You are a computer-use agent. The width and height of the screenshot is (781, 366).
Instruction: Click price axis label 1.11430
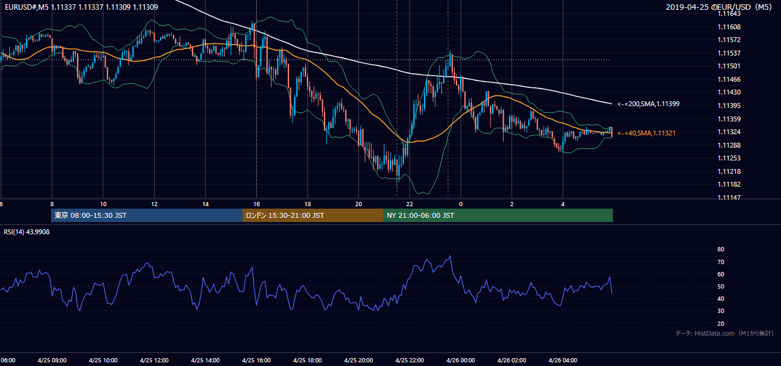[x=729, y=93]
